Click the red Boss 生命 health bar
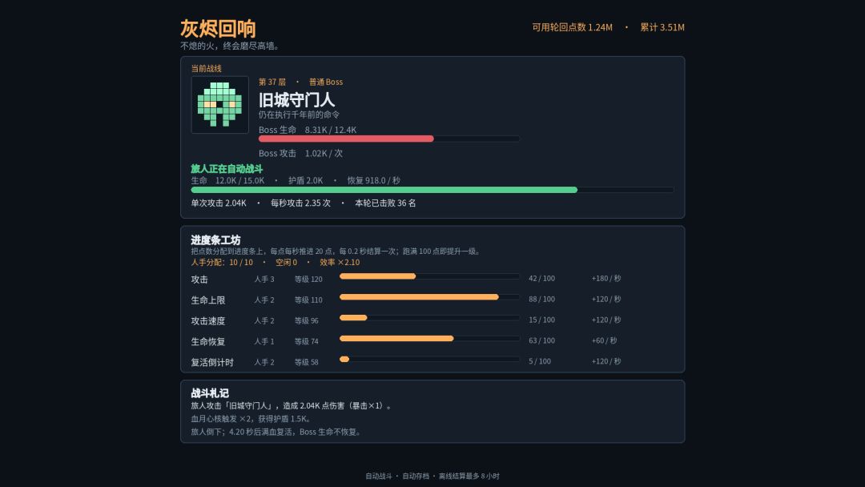Viewport: 865px width, 487px height. click(x=389, y=139)
